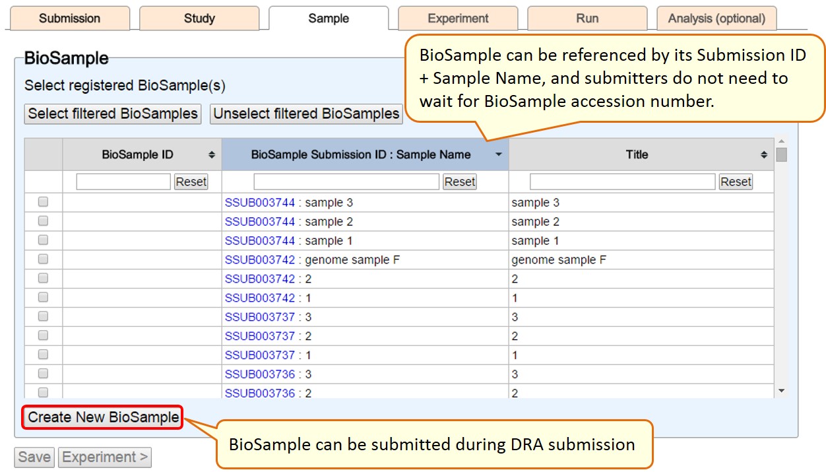Tick the checkbox for genome sample F
Image resolution: width=826 pixels, height=472 pixels.
[44, 259]
